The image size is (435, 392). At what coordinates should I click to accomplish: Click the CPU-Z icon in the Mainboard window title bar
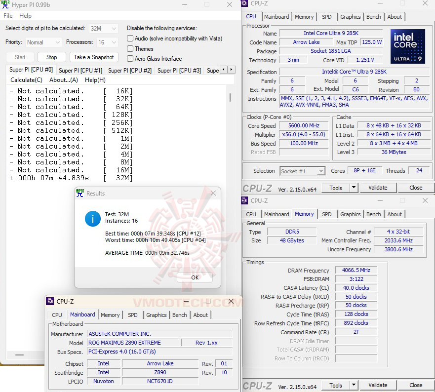tap(50, 301)
